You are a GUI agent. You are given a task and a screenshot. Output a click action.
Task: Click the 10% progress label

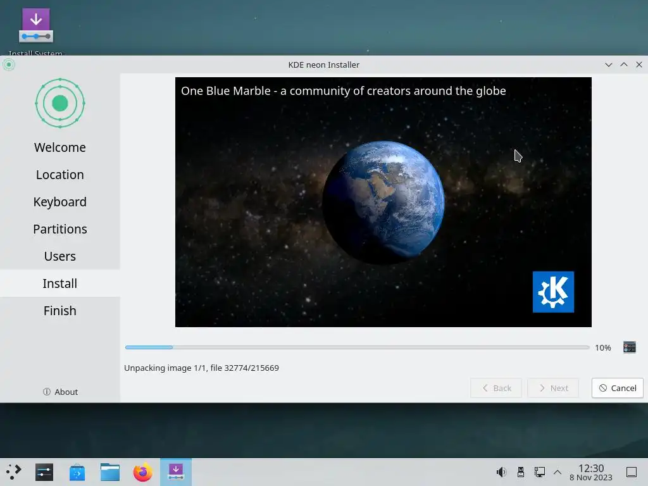603,347
